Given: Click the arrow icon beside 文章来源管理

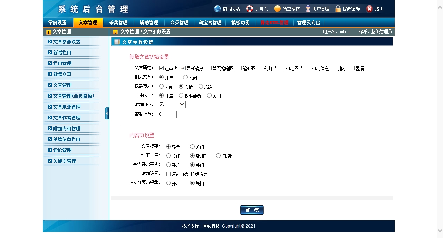Looking at the screenshot, I should [50, 107].
